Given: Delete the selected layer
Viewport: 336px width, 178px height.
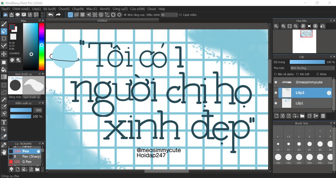Looking at the screenshot, I should [x=323, y=116].
